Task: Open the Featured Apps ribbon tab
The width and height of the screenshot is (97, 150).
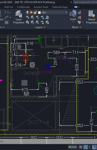Action: [x=60, y=7]
